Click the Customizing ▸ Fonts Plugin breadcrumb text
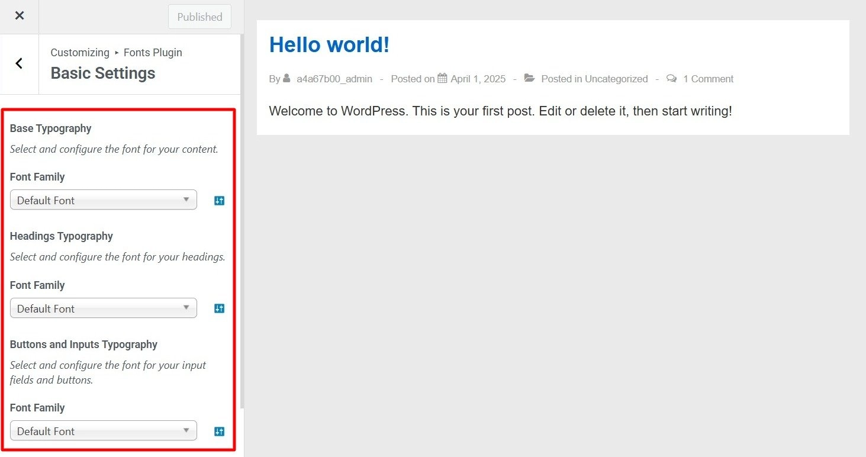 117,53
